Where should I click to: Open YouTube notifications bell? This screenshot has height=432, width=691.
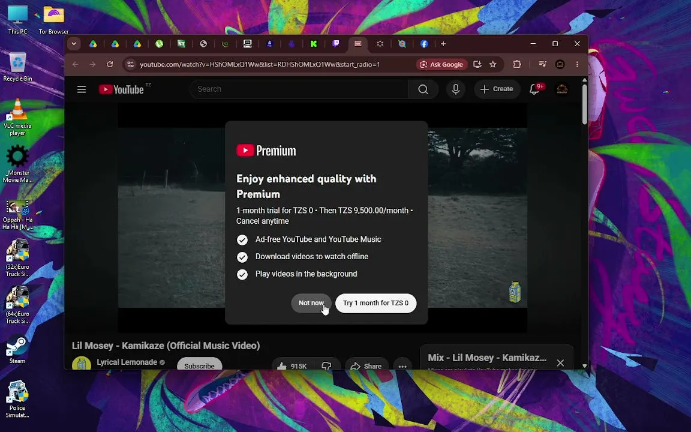point(534,89)
